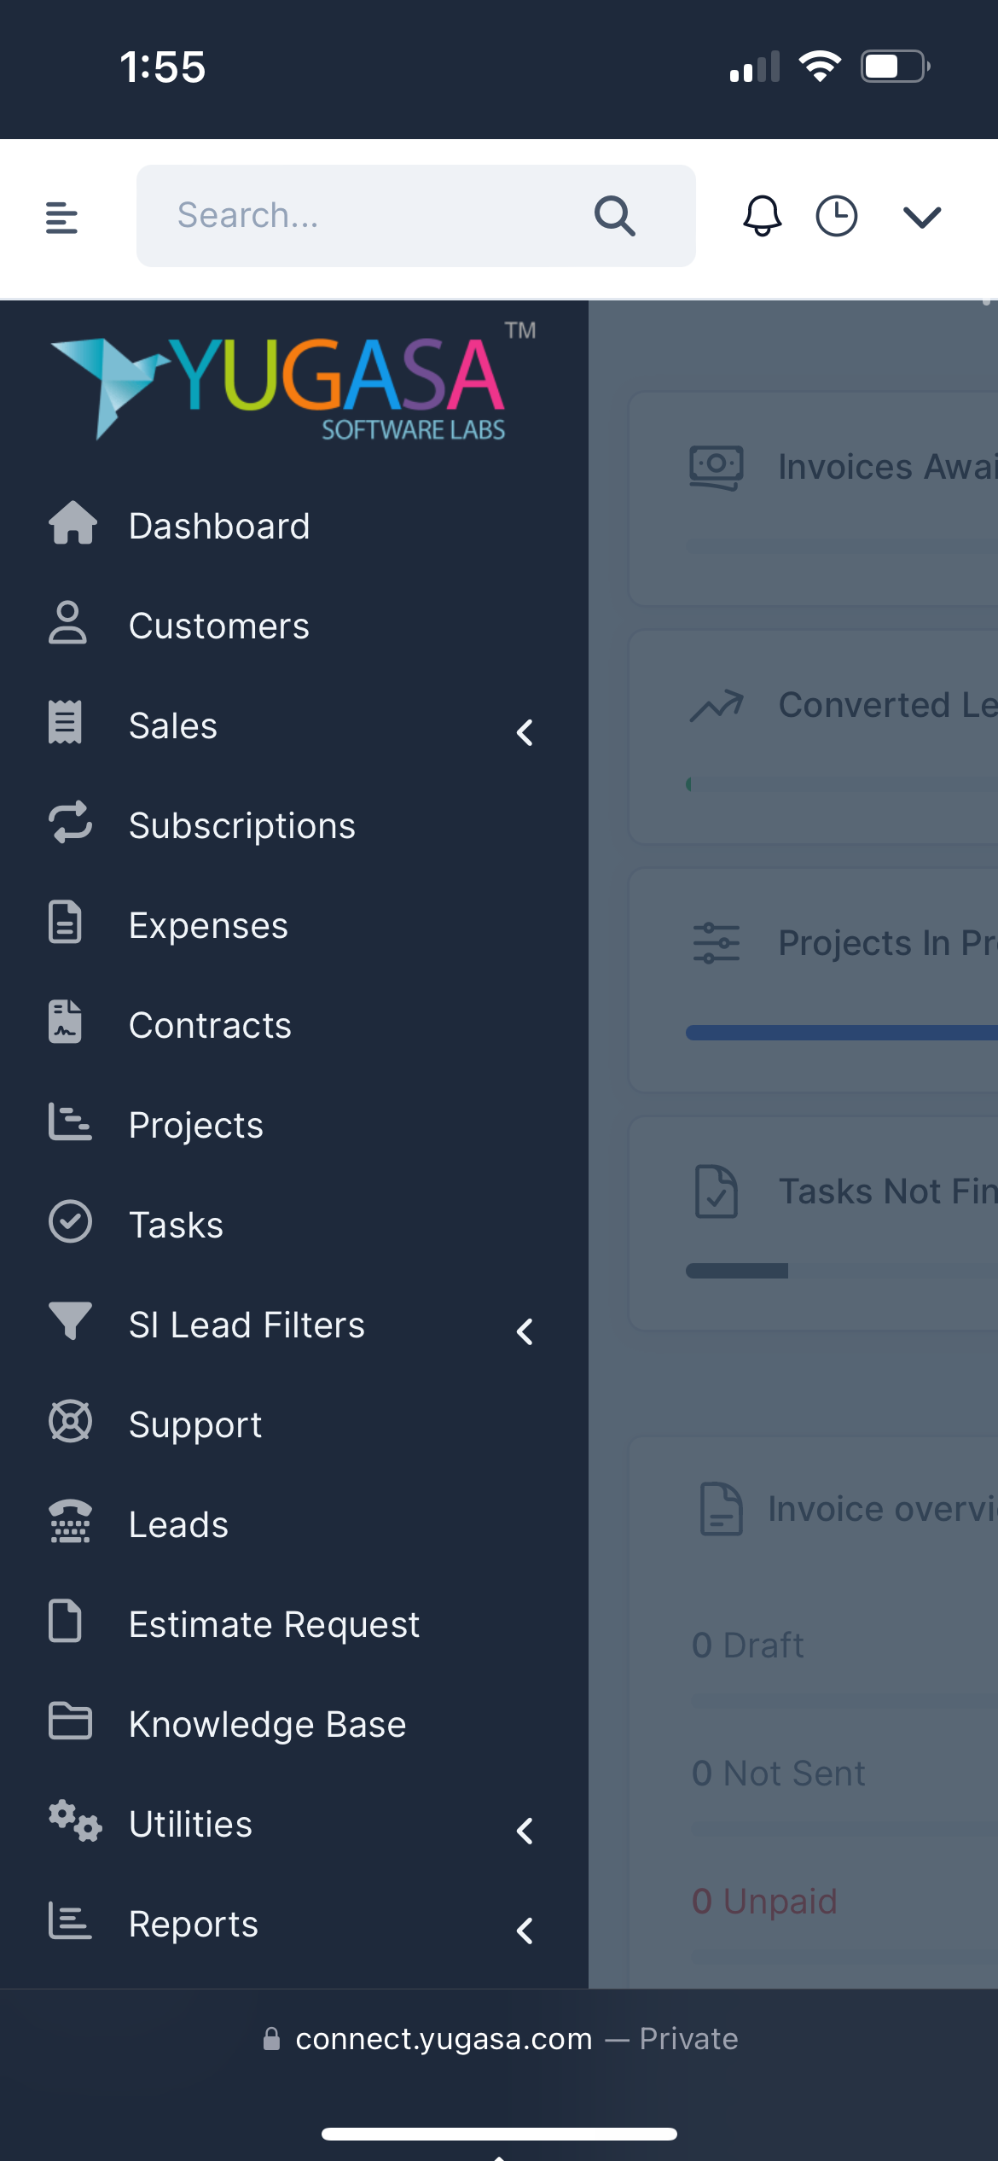Open Dashboard menu item
This screenshot has width=998, height=2161.
[294, 526]
